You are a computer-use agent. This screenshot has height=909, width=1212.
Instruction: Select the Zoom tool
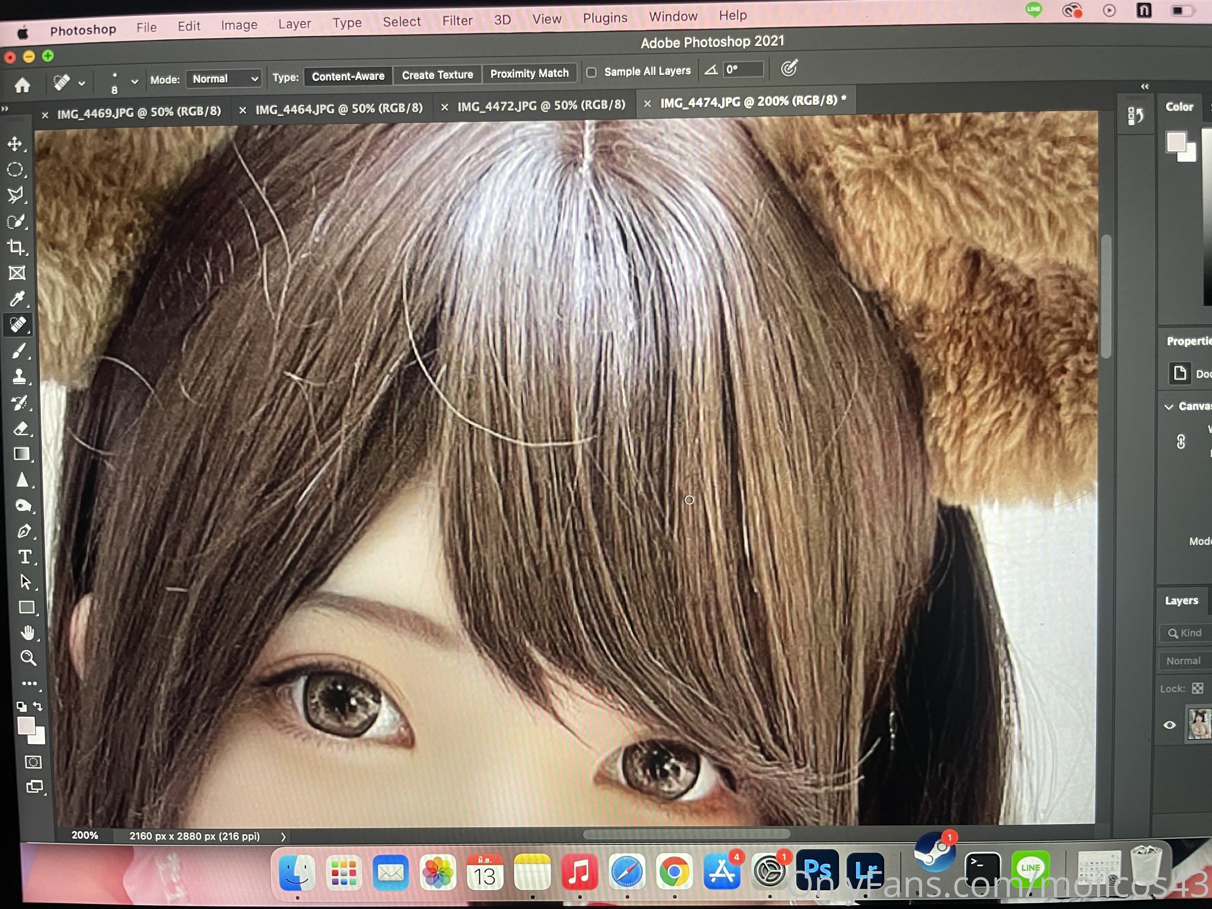(28, 658)
